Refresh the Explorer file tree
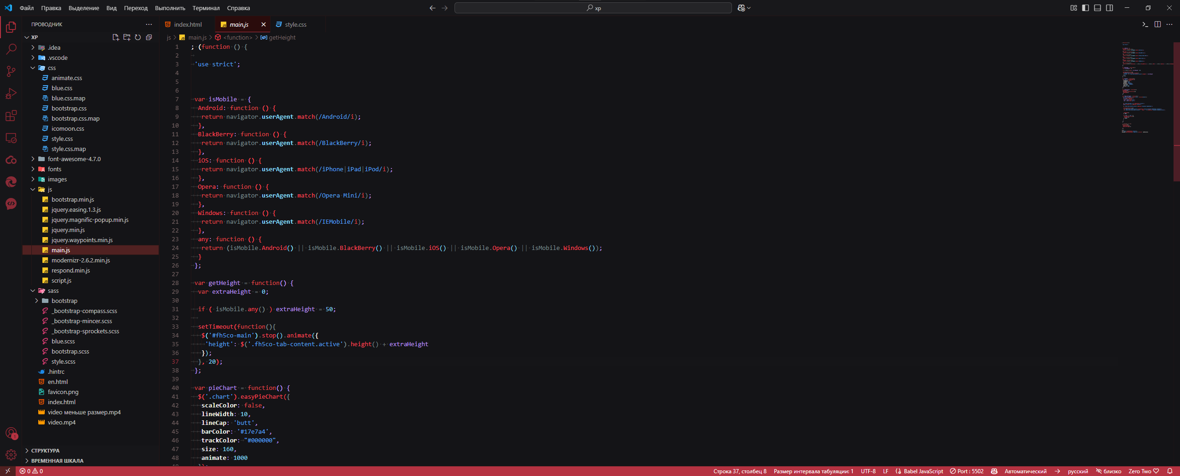 click(138, 37)
